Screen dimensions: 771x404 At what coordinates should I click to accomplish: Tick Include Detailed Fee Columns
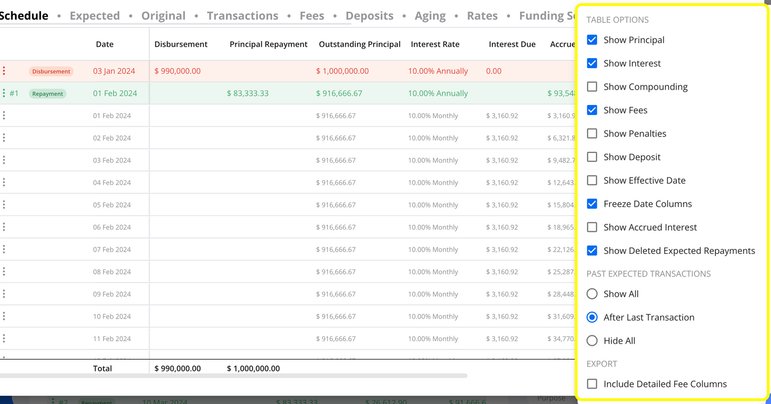pyautogui.click(x=592, y=384)
